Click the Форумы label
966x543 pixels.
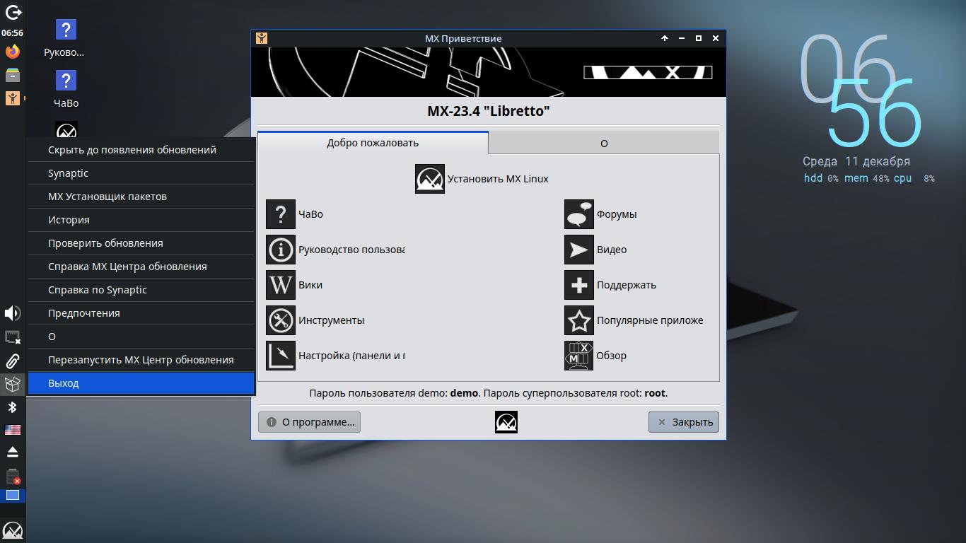click(617, 214)
